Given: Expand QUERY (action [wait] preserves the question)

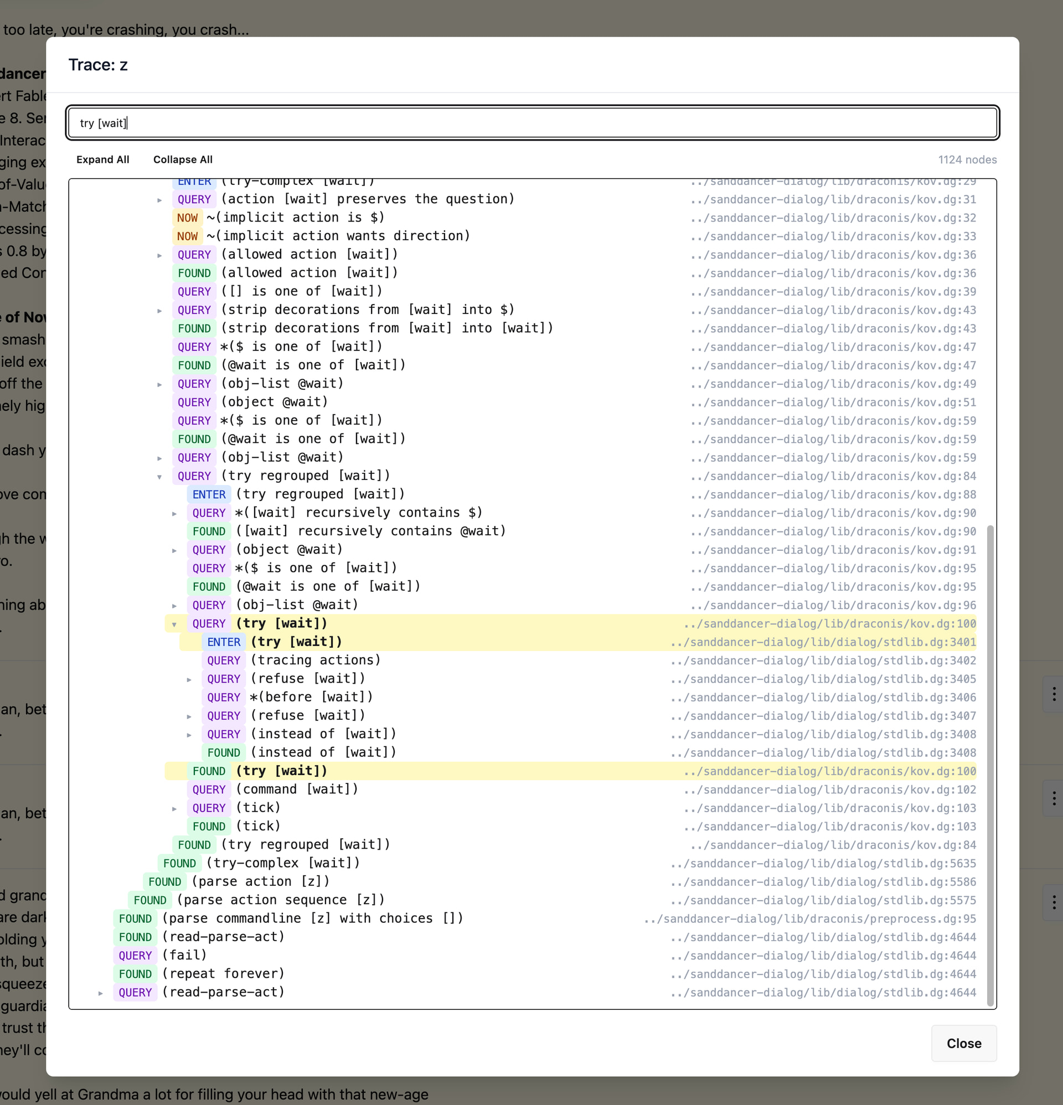Looking at the screenshot, I should (159, 200).
